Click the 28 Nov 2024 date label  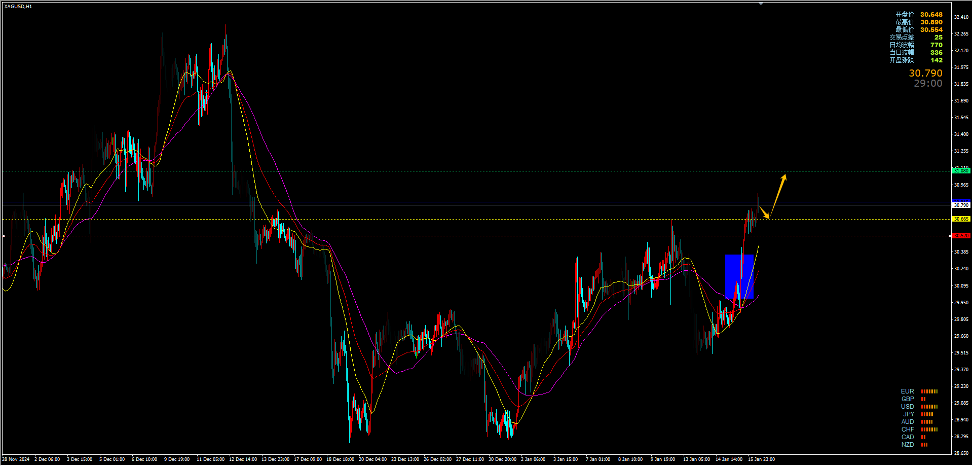pyautogui.click(x=16, y=459)
